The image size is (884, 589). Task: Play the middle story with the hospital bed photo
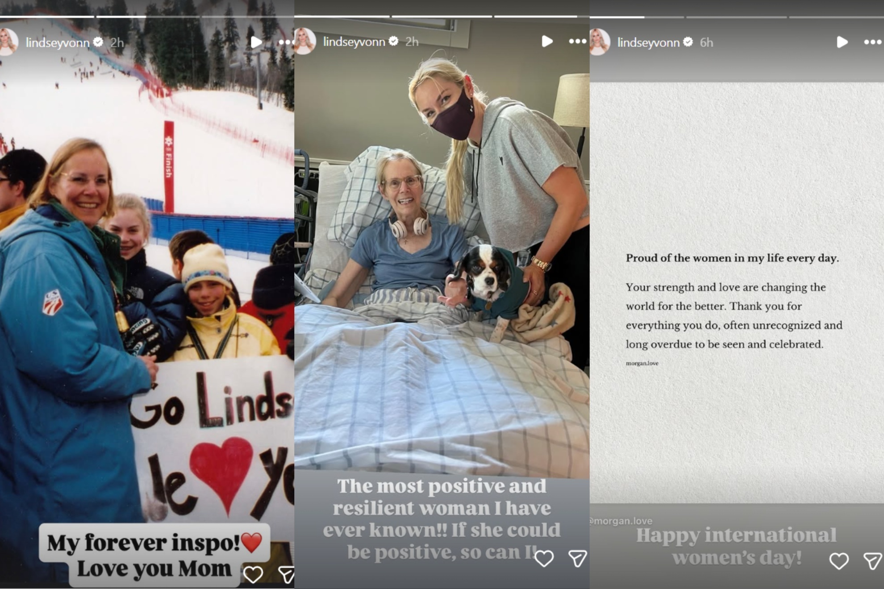(547, 41)
